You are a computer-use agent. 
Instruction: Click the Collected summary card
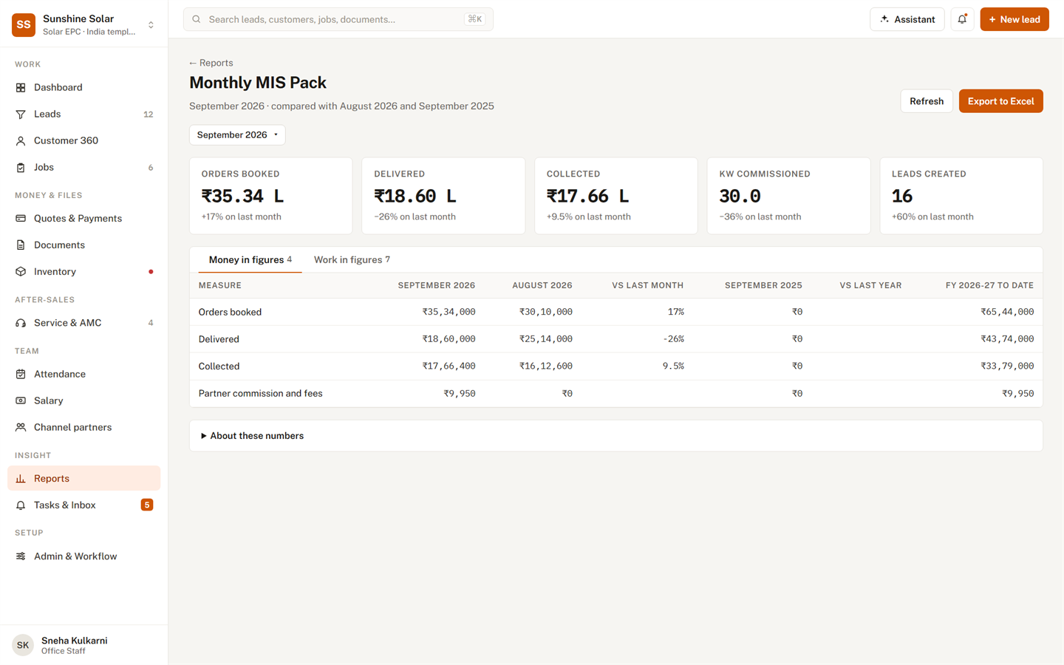pos(615,196)
